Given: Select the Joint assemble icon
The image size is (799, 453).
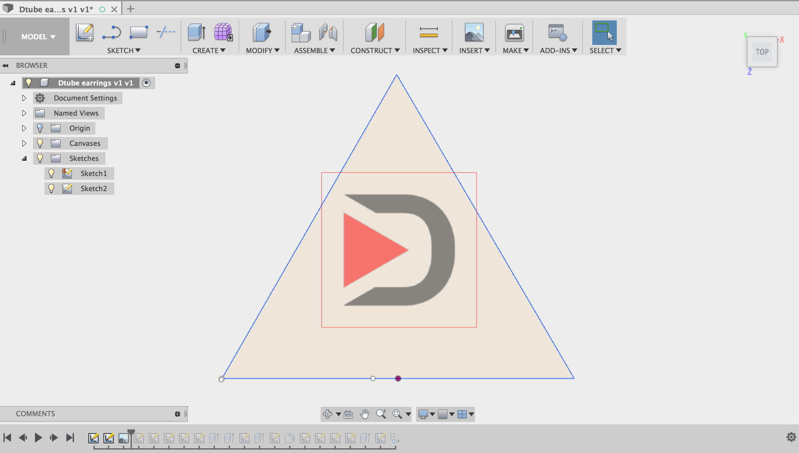Looking at the screenshot, I should click(x=328, y=32).
